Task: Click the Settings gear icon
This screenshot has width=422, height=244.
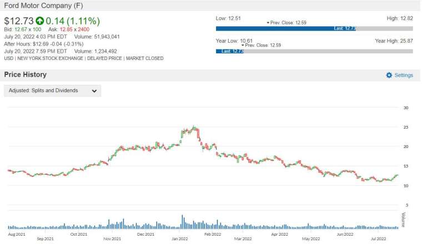Action: coord(389,75)
